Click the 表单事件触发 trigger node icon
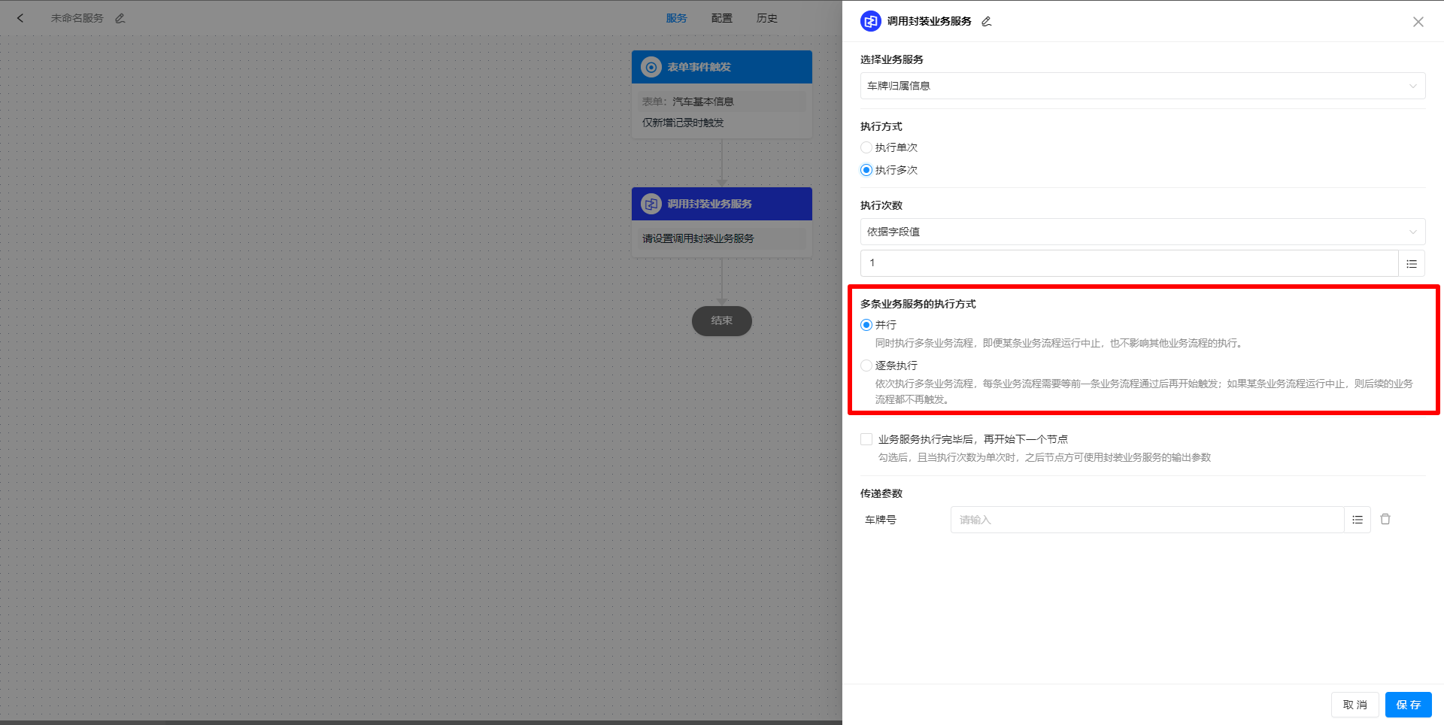Screen dimensions: 1444x725 click(x=650, y=67)
